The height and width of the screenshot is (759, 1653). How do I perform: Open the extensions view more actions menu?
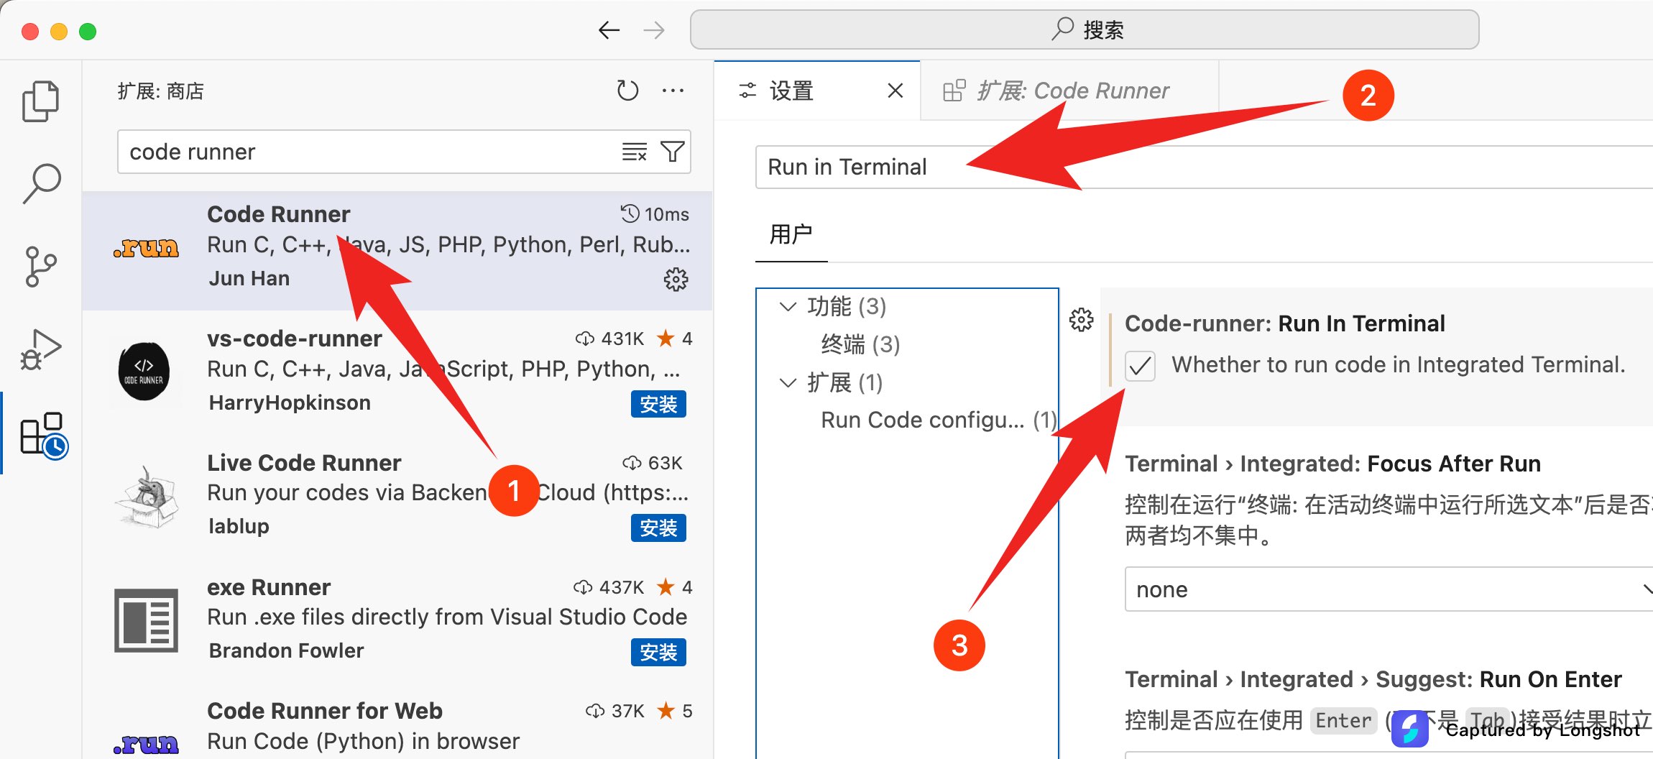pos(673,91)
